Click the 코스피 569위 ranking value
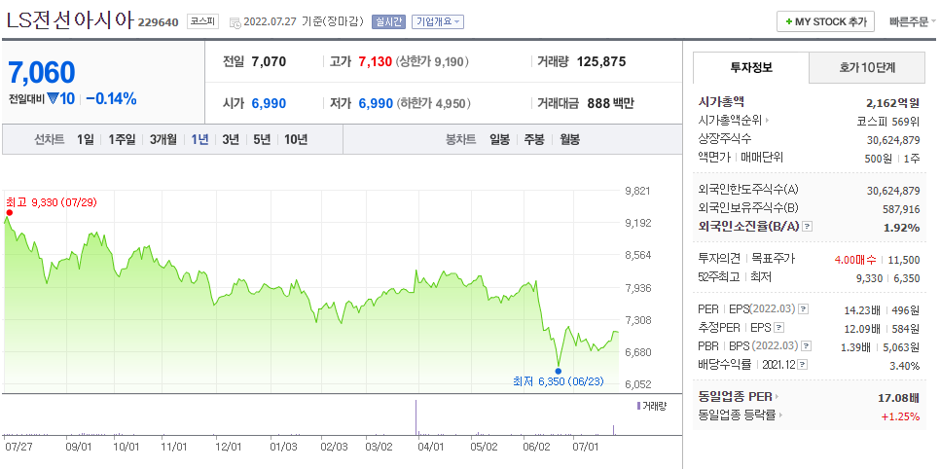Image resolution: width=940 pixels, height=469 pixels. 888,121
